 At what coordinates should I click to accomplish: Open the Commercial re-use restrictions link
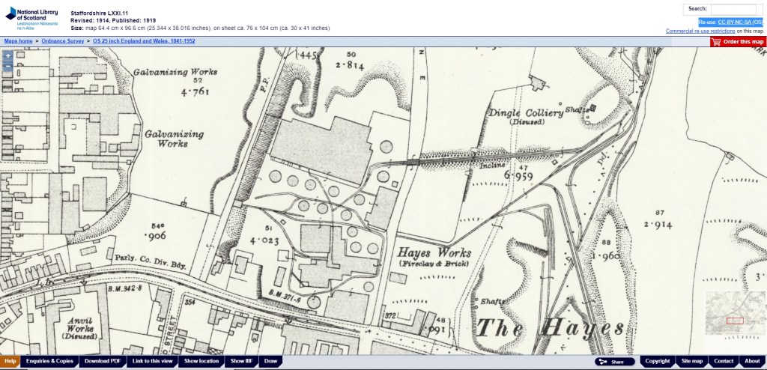click(700, 31)
